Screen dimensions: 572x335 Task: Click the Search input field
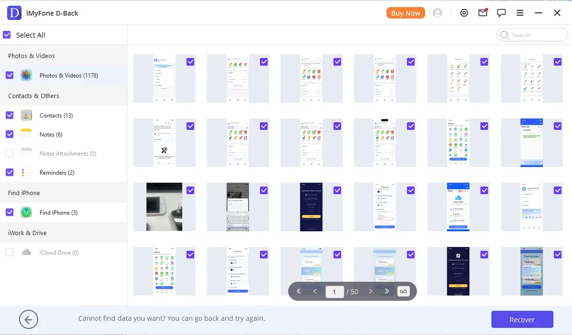click(x=532, y=35)
